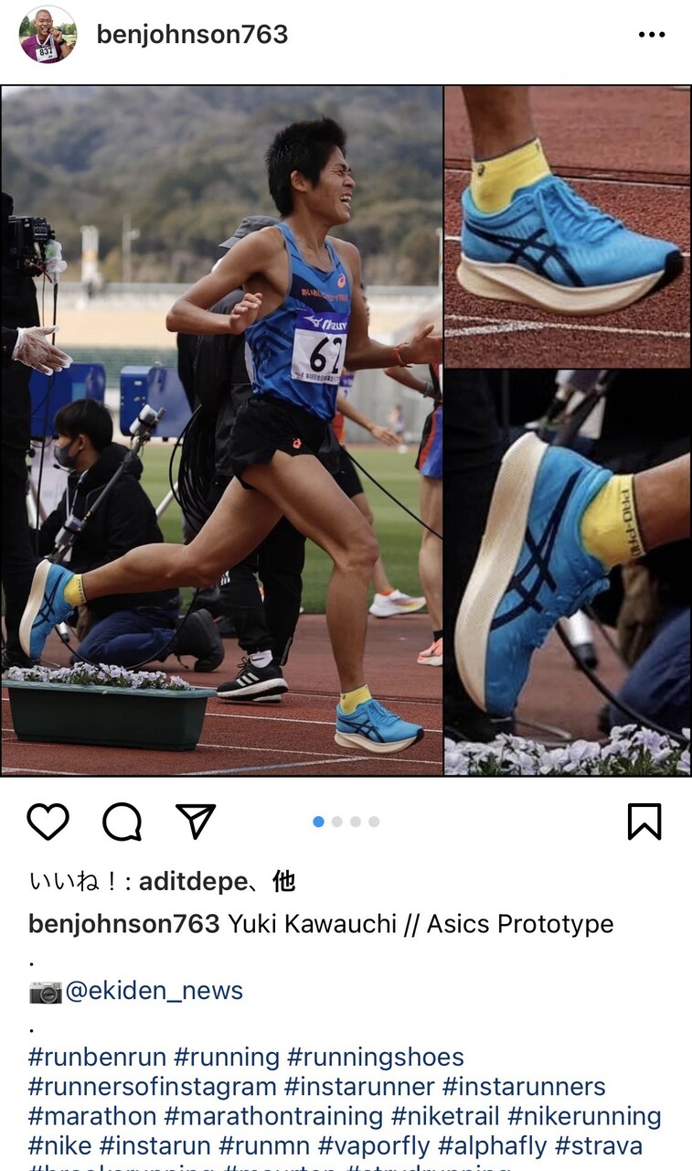The height and width of the screenshot is (1171, 692).
Task: Tap the top-right shoe close-up image
Action: pyautogui.click(x=568, y=226)
